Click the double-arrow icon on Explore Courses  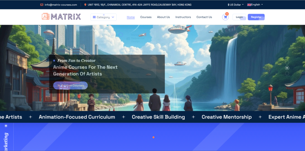[58, 85]
